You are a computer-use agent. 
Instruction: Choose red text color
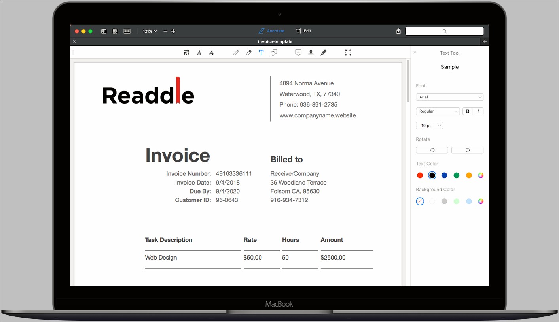click(x=420, y=175)
